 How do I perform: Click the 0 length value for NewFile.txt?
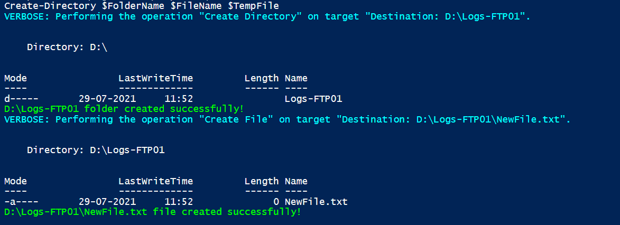(x=276, y=202)
